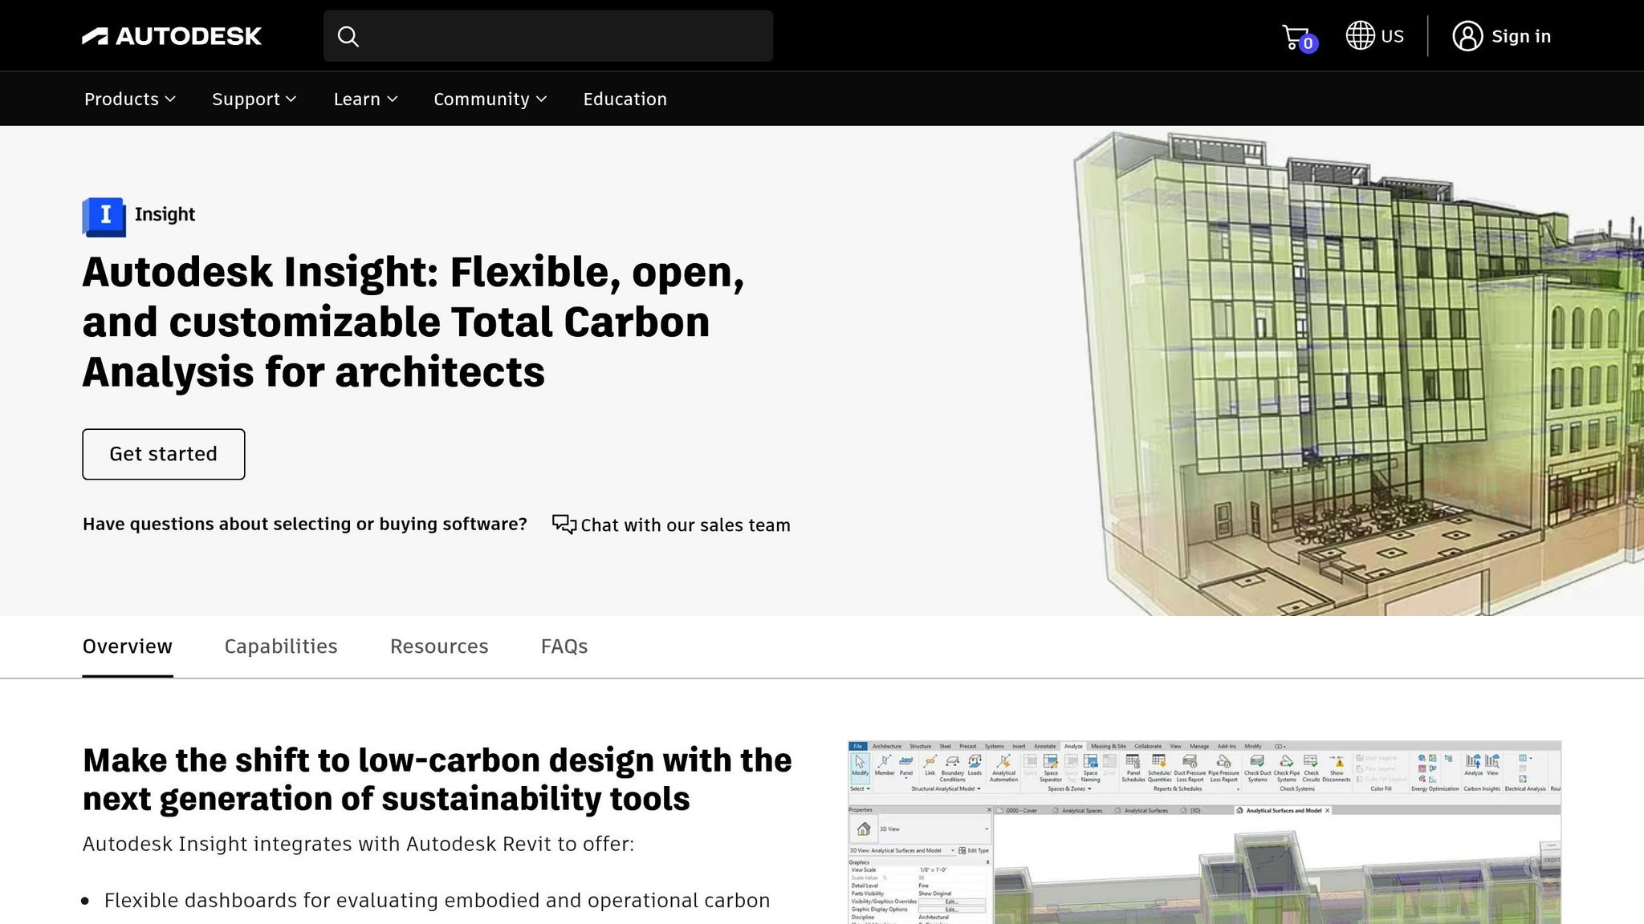This screenshot has height=924, width=1644.
Task: Click the globe region icon
Action: pos(1360,35)
